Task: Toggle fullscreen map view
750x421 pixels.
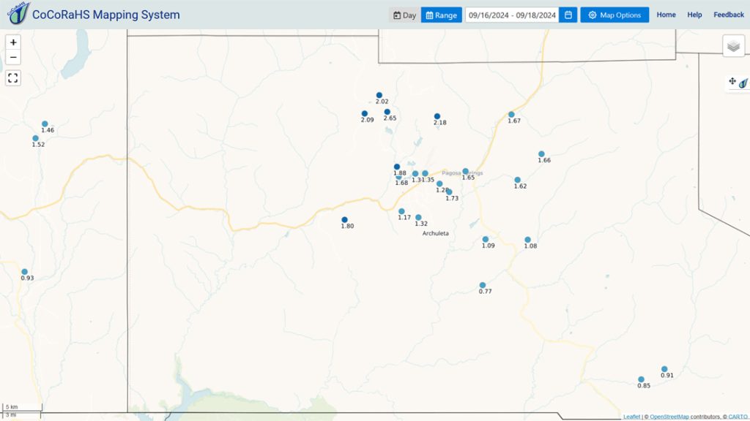Action: click(x=13, y=77)
